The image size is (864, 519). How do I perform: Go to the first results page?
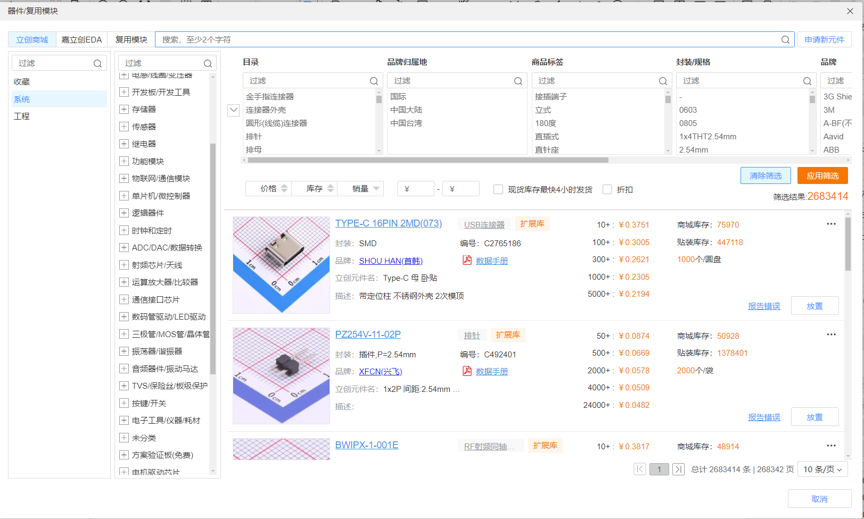[x=640, y=469]
